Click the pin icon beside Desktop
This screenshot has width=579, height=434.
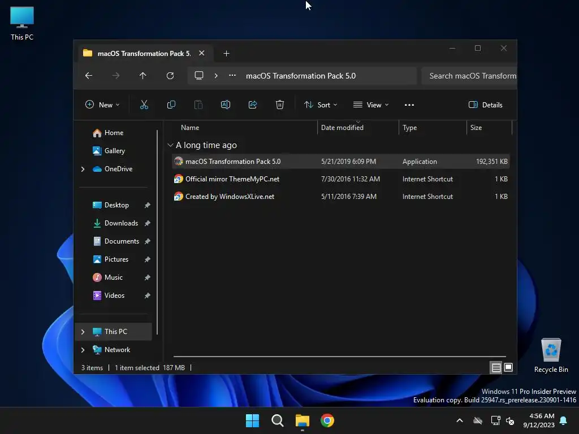tap(148, 205)
